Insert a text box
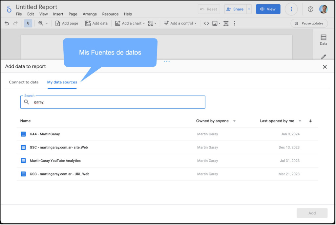This screenshot has height=225, width=336. coord(226,23)
